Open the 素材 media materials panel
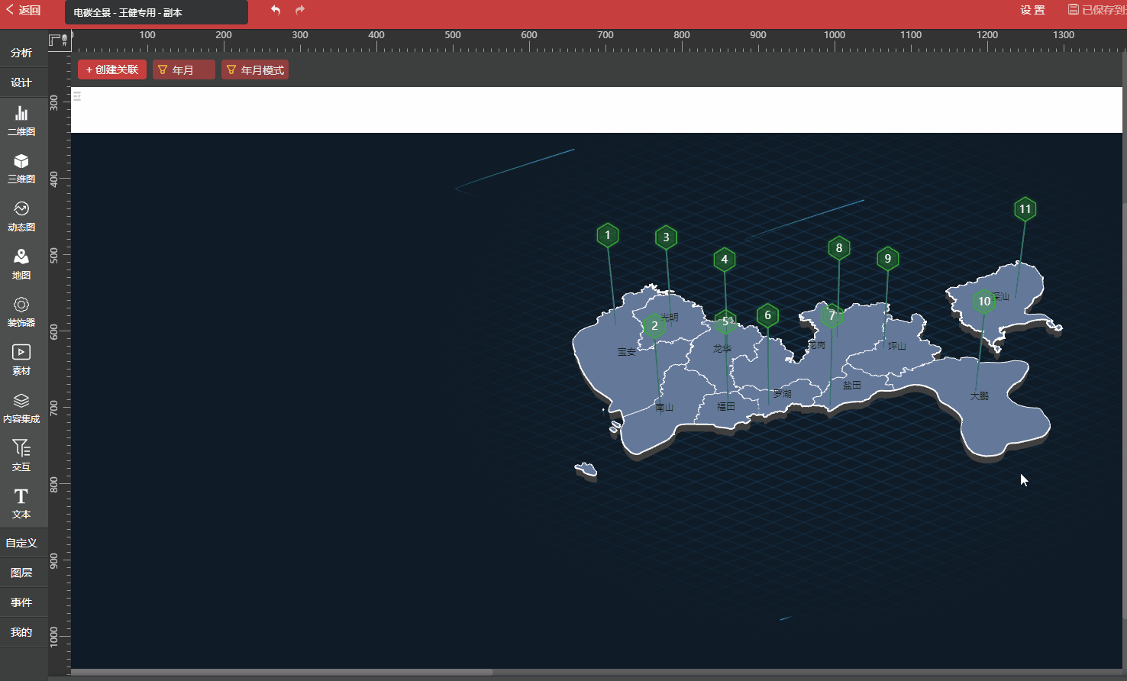The image size is (1127, 681). coord(21,360)
